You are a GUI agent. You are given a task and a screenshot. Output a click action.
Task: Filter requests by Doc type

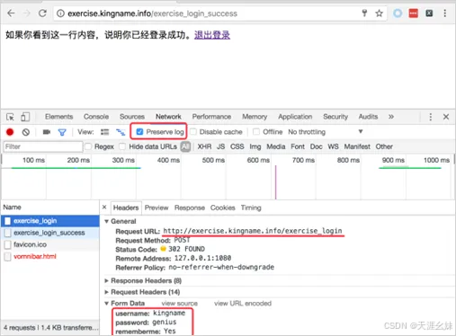coord(317,146)
